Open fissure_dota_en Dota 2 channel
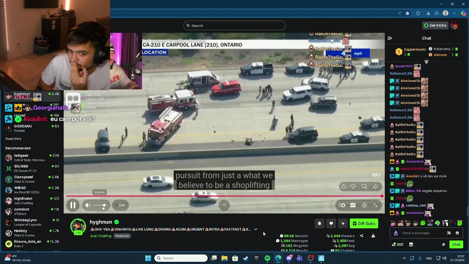 pyautogui.click(x=32, y=244)
